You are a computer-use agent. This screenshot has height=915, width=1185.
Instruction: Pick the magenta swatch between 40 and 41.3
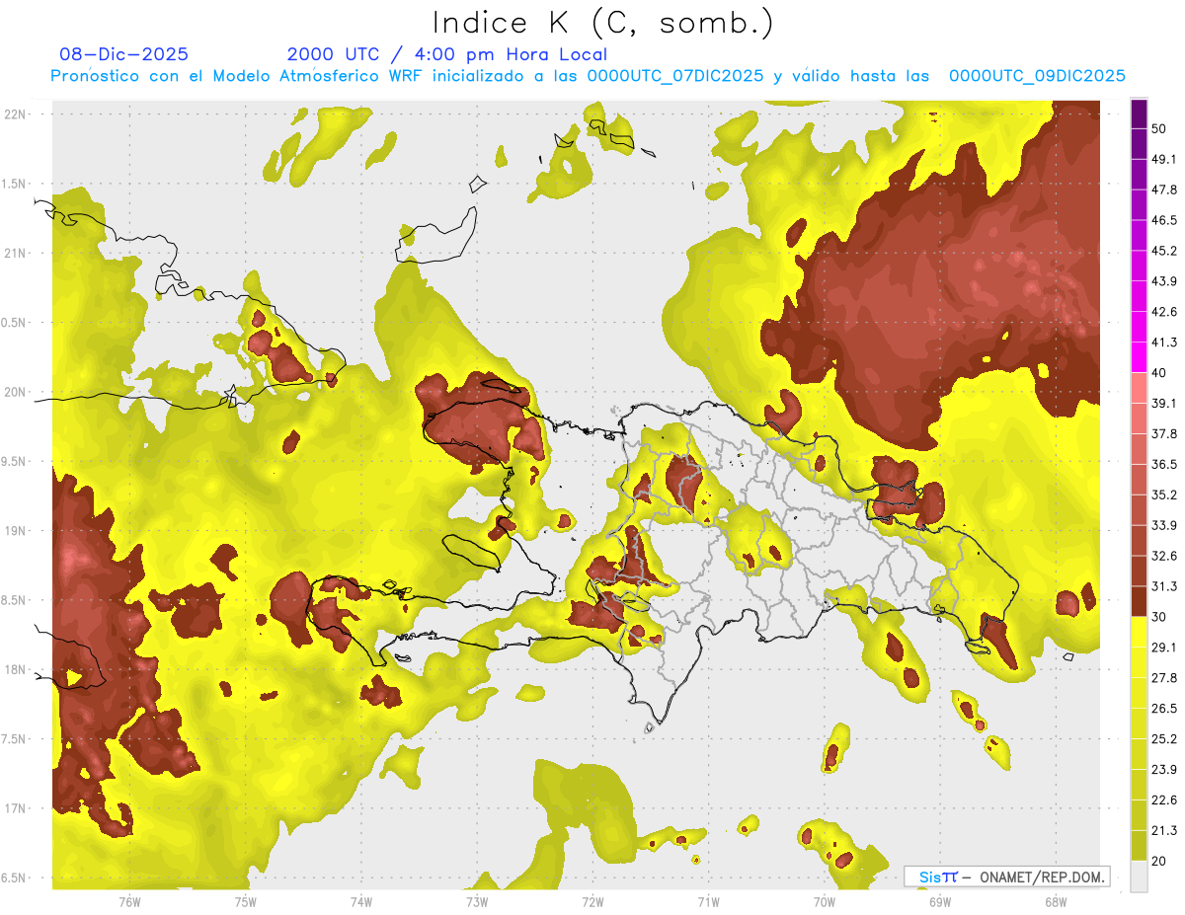point(1139,357)
